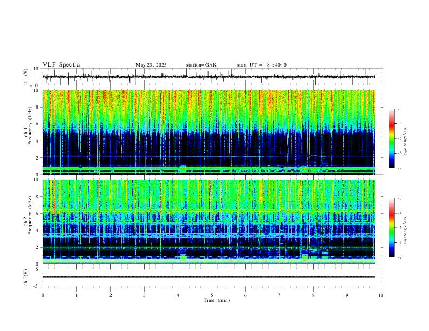Click the 'ch.3(V)' axis label
The height and width of the screenshot is (331, 429).
(26, 277)
